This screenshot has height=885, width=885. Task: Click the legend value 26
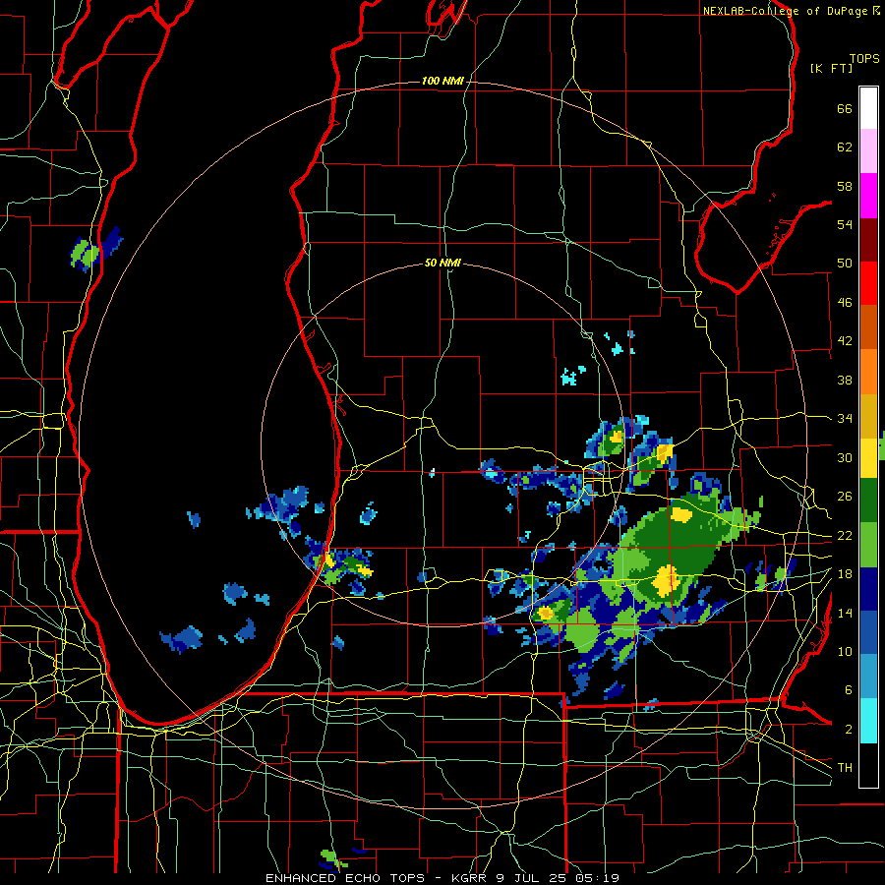click(x=845, y=497)
